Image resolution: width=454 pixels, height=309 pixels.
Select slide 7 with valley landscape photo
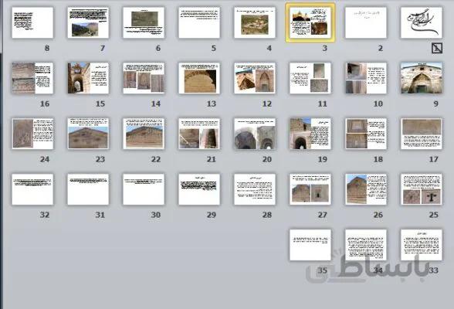[x=88, y=22]
